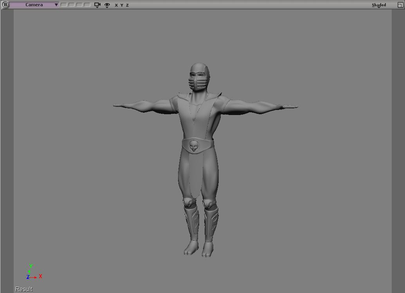The height and width of the screenshot is (293, 405).
Task: Click the skull belt buckle on model
Action: pos(193,146)
